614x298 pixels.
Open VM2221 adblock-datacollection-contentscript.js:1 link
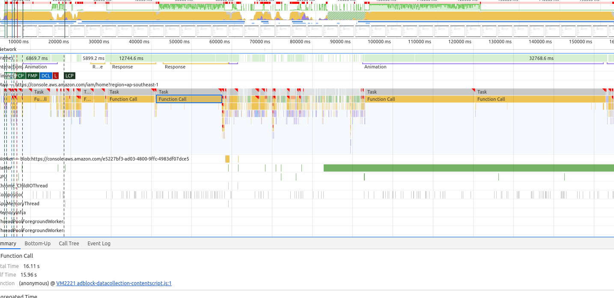(x=114, y=283)
